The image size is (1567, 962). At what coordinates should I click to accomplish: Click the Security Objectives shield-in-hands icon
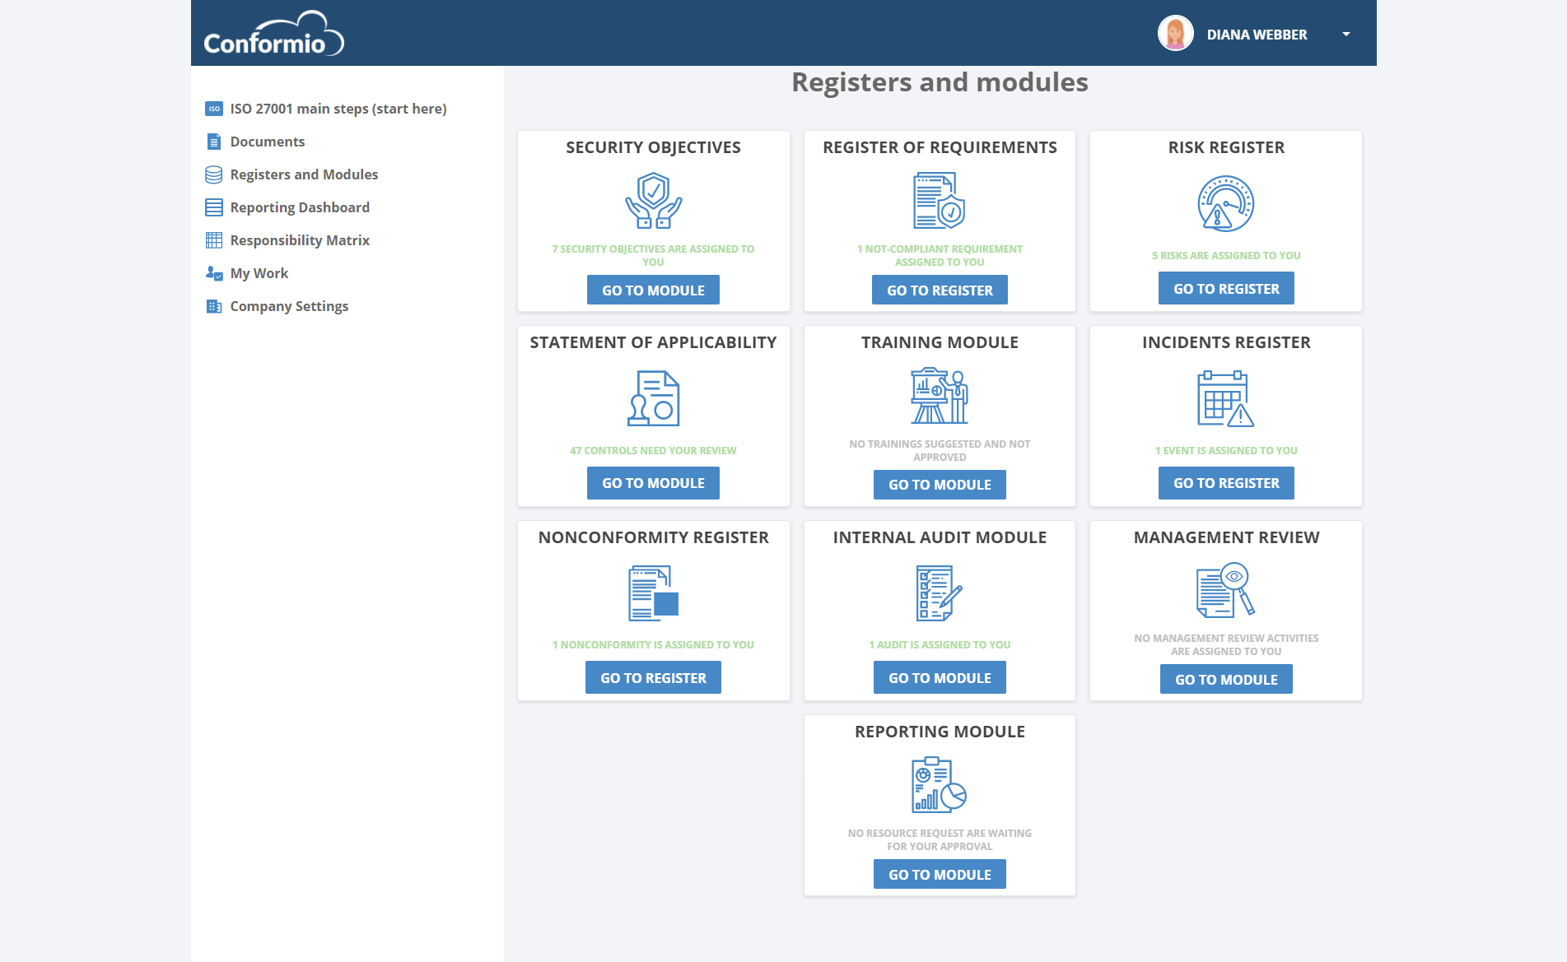(654, 201)
